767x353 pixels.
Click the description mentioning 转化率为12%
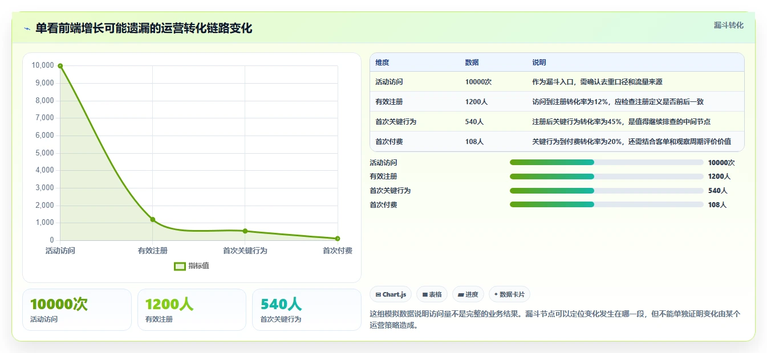(x=618, y=102)
